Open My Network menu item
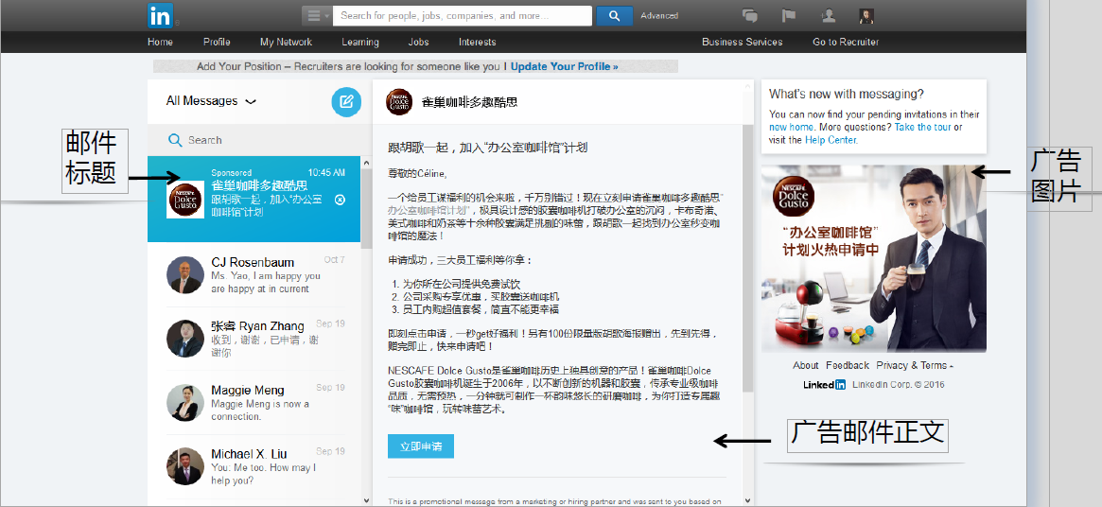Viewport: 1102px width, 507px height. (286, 43)
